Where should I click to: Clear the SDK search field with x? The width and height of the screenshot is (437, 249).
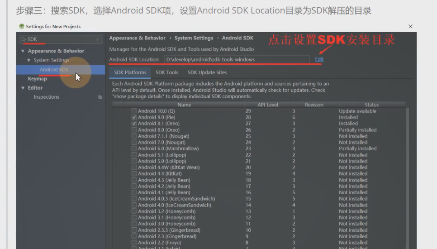coord(98,39)
